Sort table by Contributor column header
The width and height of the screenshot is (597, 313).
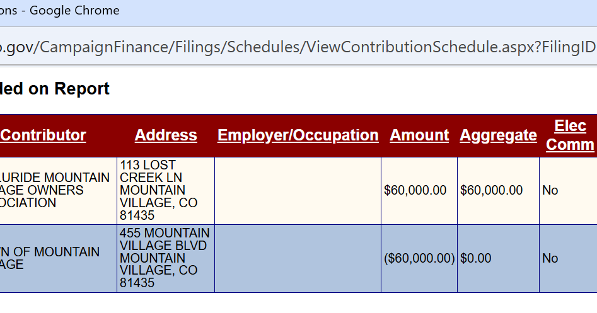[43, 135]
